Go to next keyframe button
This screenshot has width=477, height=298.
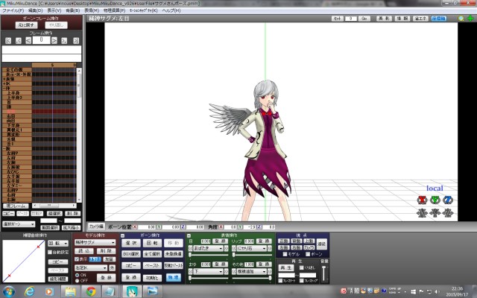pyautogui.click(x=64, y=40)
